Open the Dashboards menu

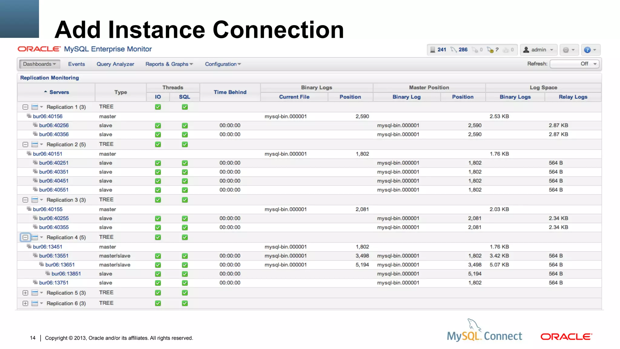point(40,64)
